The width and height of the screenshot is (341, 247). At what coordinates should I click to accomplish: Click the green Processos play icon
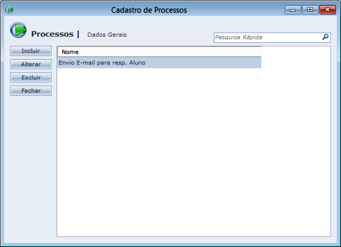coord(18,30)
